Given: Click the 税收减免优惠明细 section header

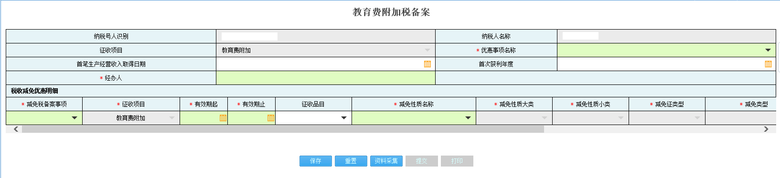Looking at the screenshot, I should point(34,91).
